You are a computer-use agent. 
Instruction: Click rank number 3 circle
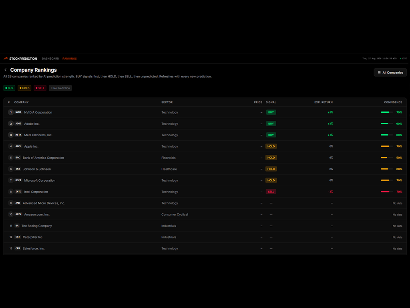(x=11, y=135)
